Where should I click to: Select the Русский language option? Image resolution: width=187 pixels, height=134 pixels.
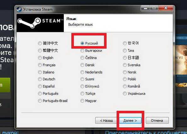point(82,43)
